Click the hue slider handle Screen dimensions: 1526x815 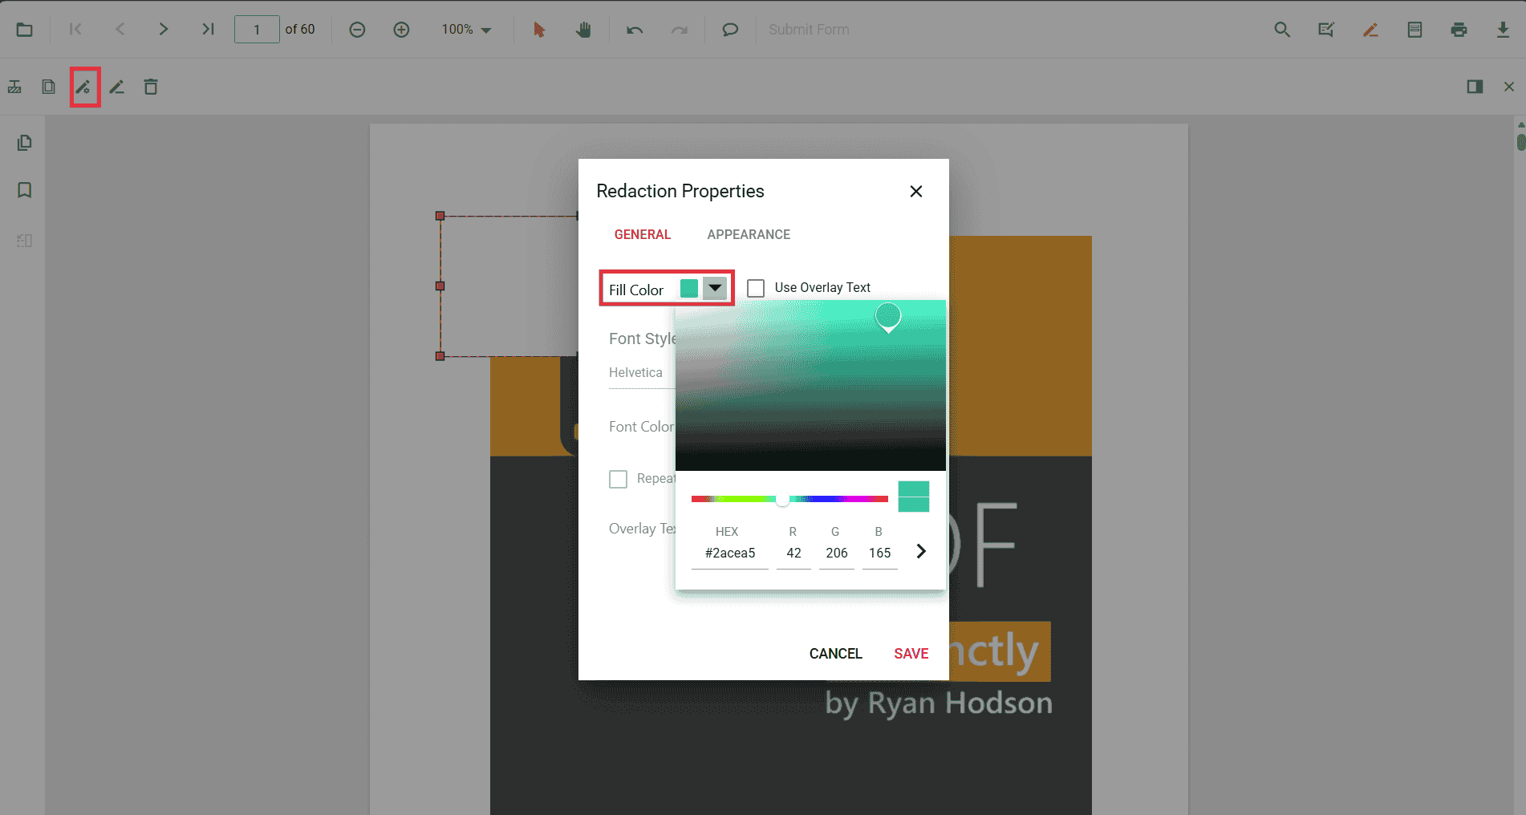click(x=782, y=499)
